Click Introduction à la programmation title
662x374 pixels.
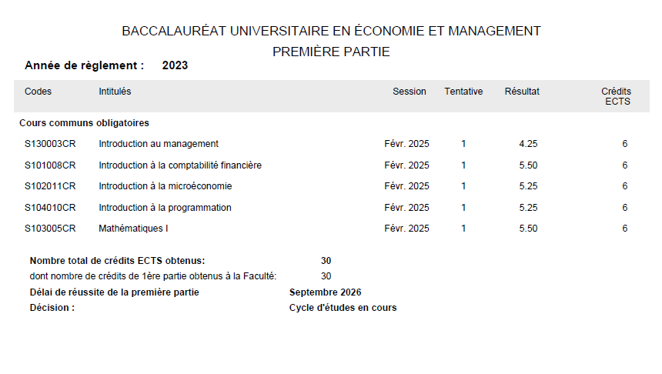tap(165, 207)
